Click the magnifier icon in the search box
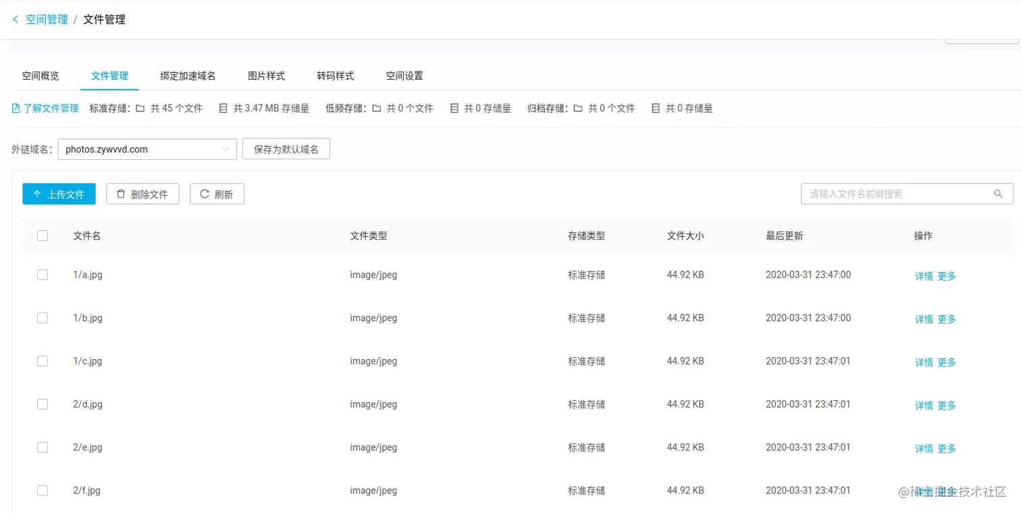1021x513 pixels. pos(999,194)
